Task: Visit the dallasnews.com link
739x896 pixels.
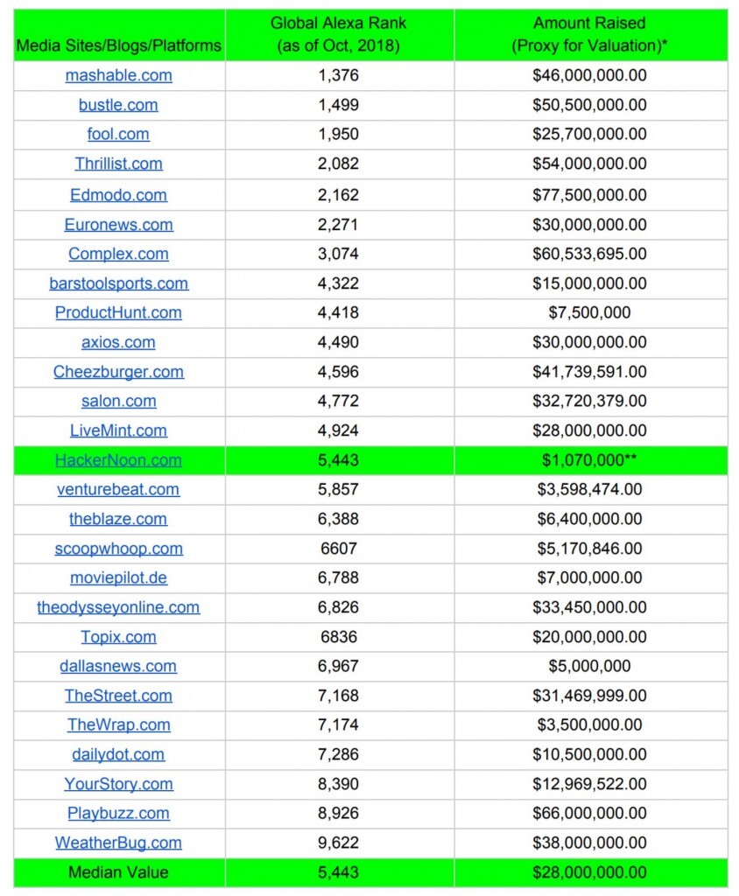Action: point(118,666)
